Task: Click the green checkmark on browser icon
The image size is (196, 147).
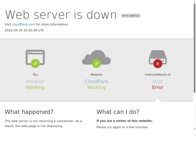Action: pyautogui.click(x=35, y=63)
